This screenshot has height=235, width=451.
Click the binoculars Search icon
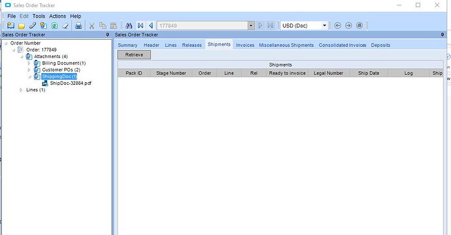129,25
